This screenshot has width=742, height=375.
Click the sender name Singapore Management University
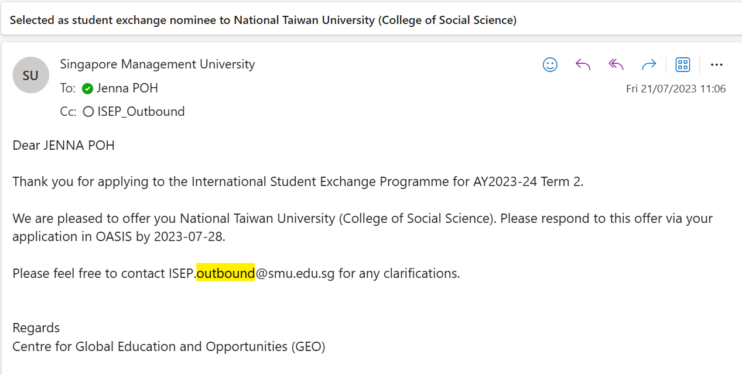click(x=158, y=64)
